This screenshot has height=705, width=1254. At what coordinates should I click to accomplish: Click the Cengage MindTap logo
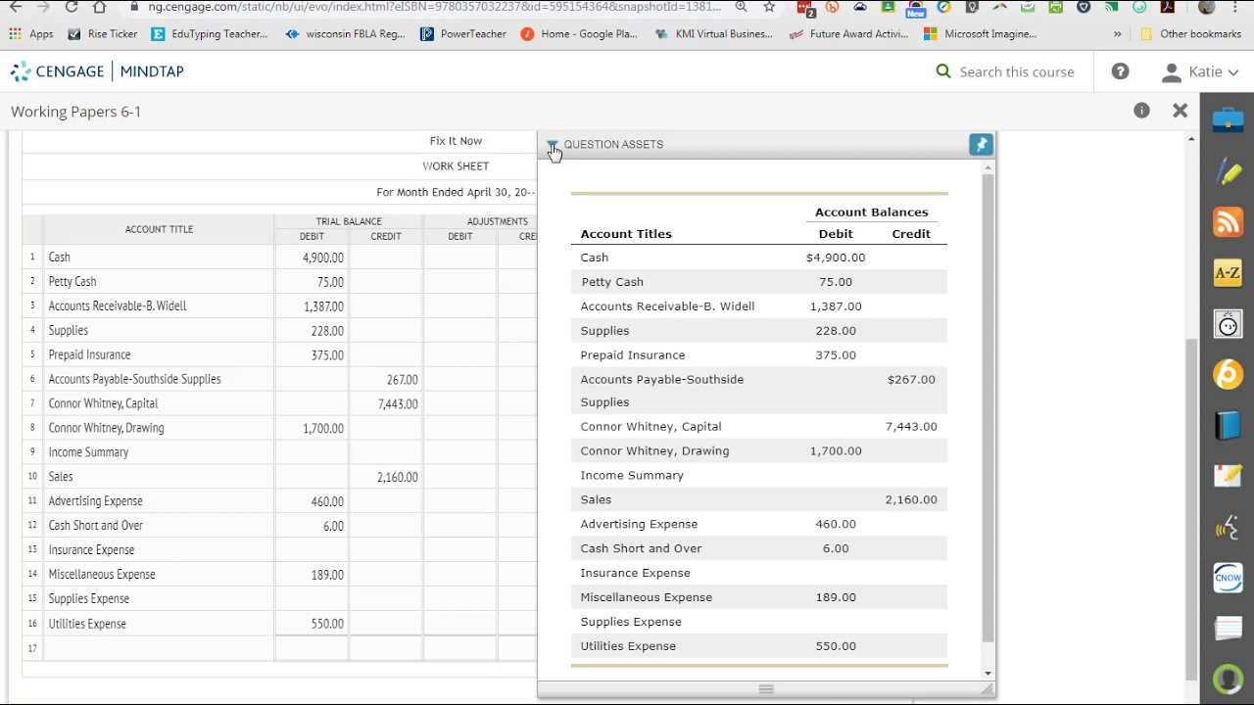coord(97,71)
